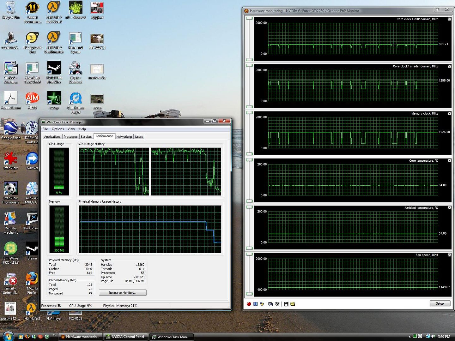The height and width of the screenshot is (341, 455).
Task: Select the Steam desktop shortcut
Action: click(32, 251)
